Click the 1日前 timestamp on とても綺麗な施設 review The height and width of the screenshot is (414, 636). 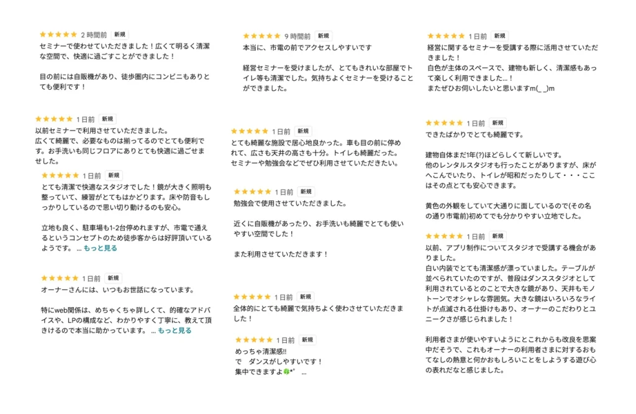coord(281,132)
